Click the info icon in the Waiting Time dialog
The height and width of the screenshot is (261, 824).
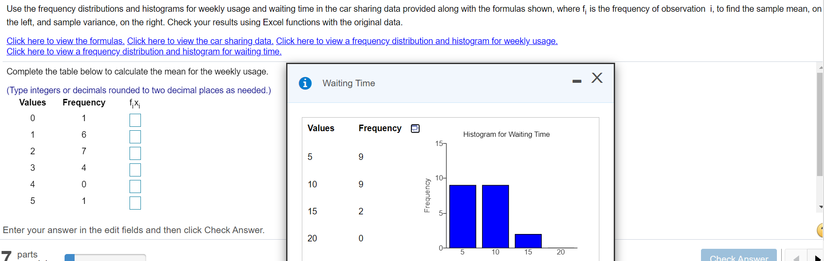pos(305,83)
